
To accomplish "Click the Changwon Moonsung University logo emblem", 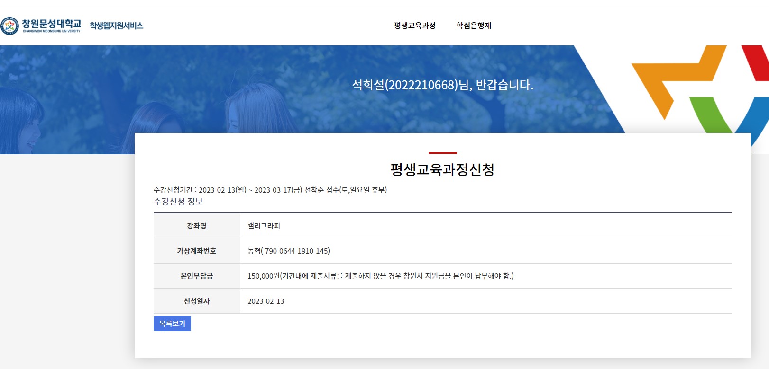I will (9, 26).
